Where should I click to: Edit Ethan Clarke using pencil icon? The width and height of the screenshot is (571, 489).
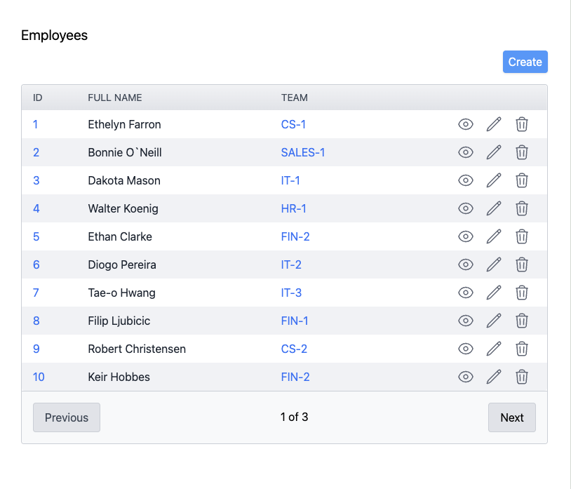click(494, 236)
